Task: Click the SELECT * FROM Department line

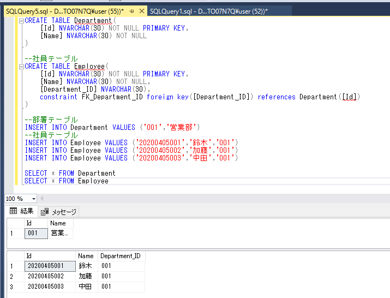Action: [70, 173]
